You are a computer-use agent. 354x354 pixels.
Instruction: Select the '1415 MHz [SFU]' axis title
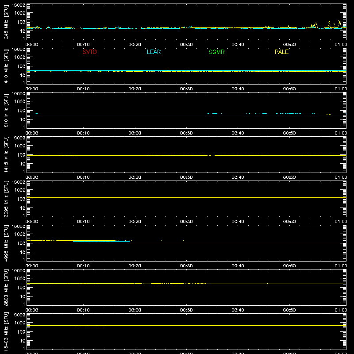(x=6, y=154)
